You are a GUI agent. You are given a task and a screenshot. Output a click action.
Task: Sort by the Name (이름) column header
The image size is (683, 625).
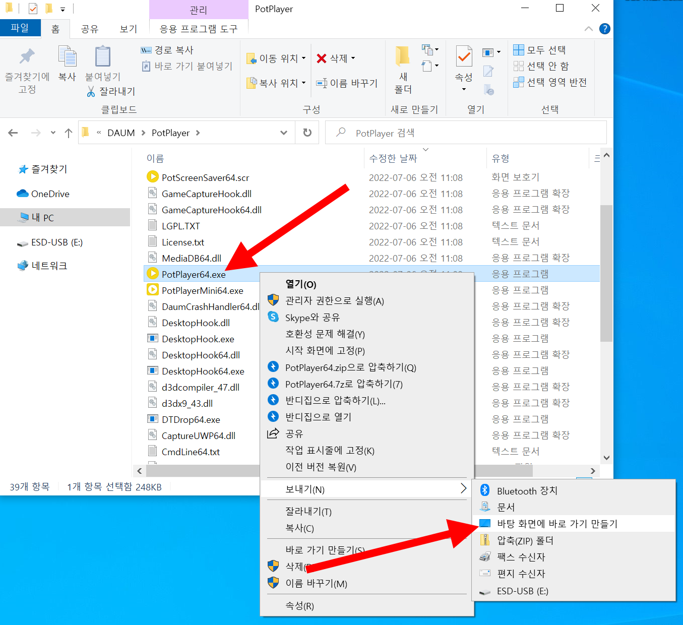tap(155, 158)
